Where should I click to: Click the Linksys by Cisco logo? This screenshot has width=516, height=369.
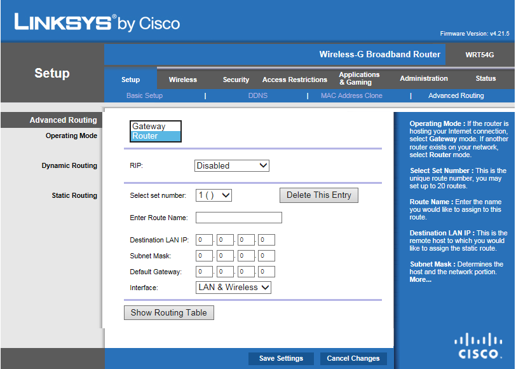(x=97, y=22)
